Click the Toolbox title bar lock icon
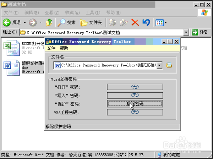Screen dimensions: 213x159 48,42
